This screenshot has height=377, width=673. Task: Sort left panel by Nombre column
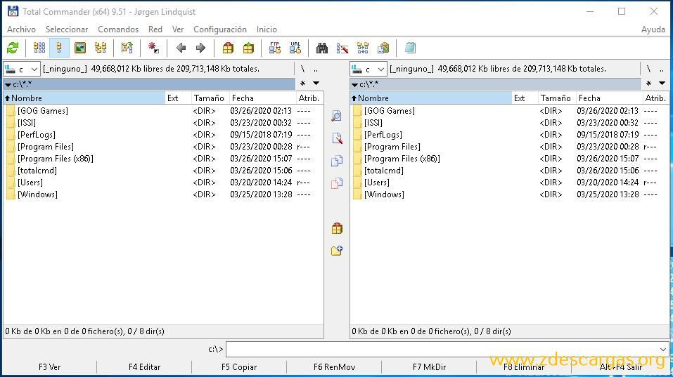[84, 98]
